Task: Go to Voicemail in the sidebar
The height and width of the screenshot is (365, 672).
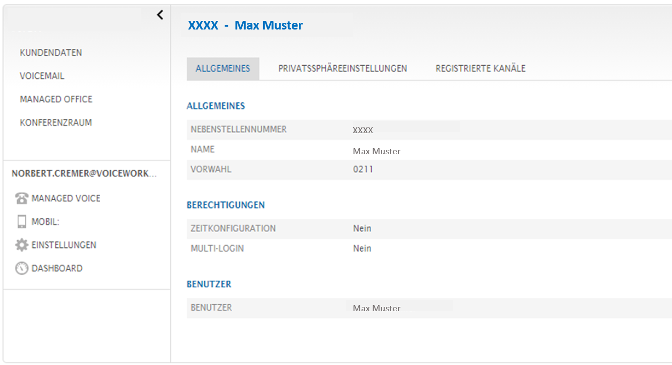Action: [42, 76]
